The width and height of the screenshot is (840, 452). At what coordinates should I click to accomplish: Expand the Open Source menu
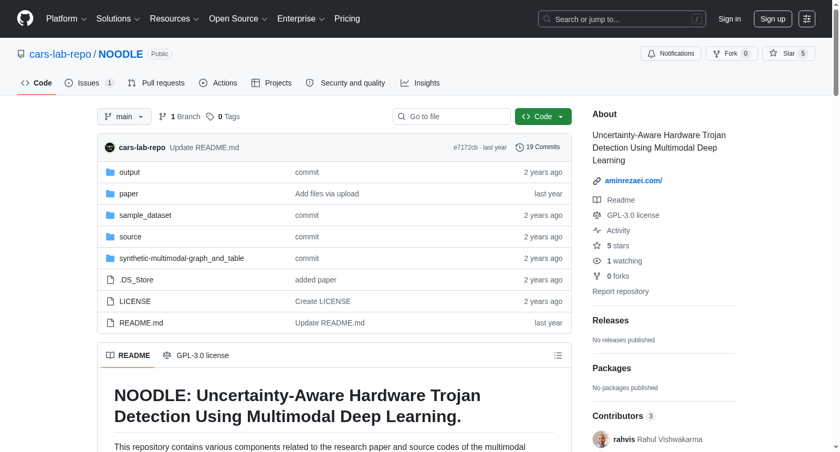(x=238, y=19)
